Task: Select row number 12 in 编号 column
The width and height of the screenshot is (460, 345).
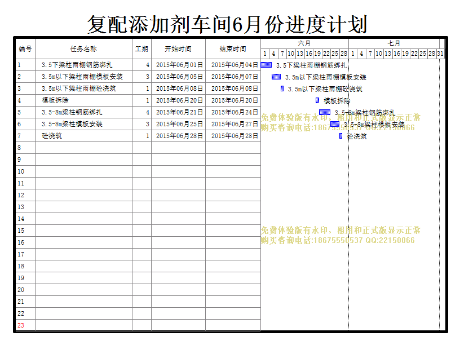Action: (x=25, y=195)
